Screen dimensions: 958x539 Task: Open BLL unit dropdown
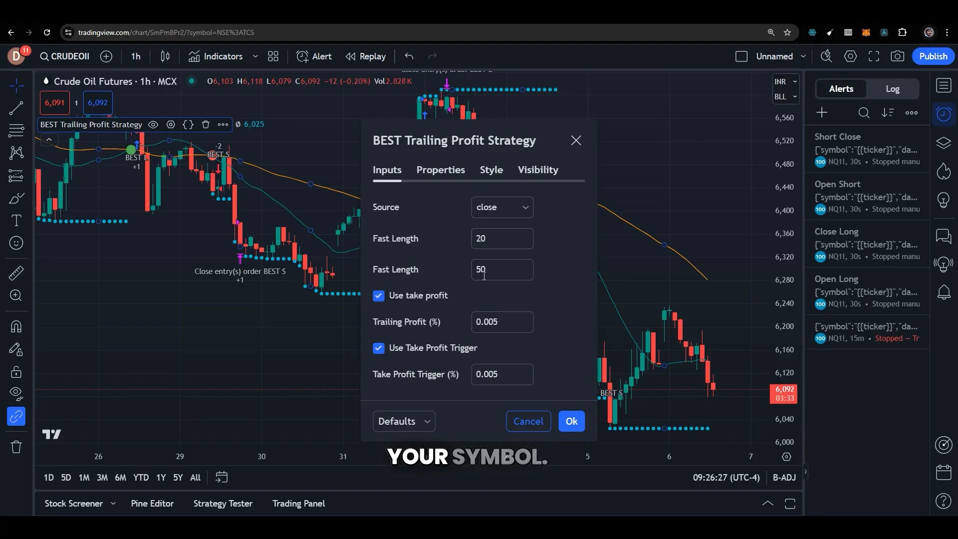(x=786, y=97)
